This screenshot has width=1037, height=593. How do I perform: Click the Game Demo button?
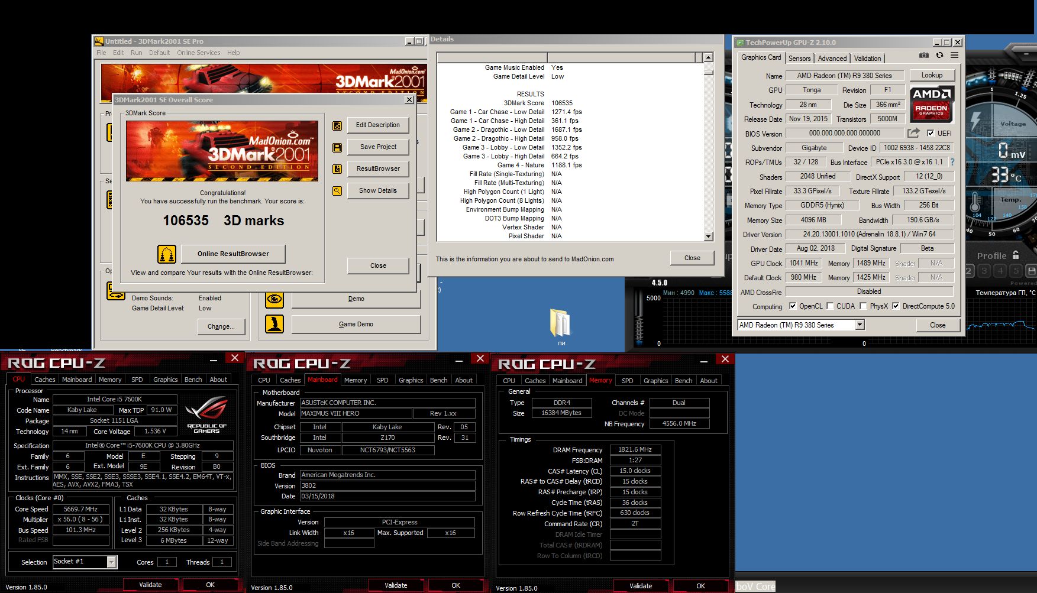point(356,325)
